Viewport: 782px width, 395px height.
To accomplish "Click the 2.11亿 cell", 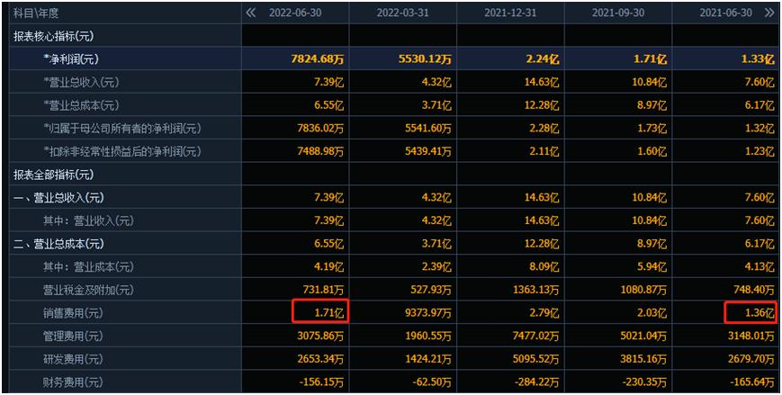I will pos(544,152).
